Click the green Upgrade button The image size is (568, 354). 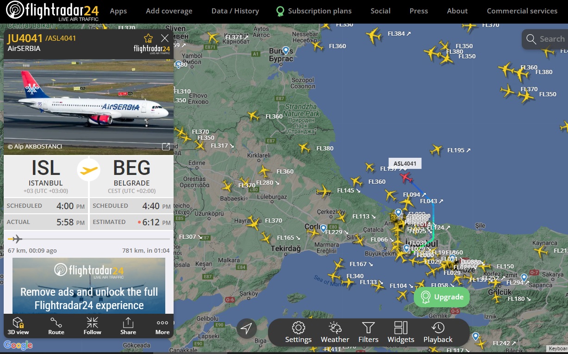click(442, 297)
